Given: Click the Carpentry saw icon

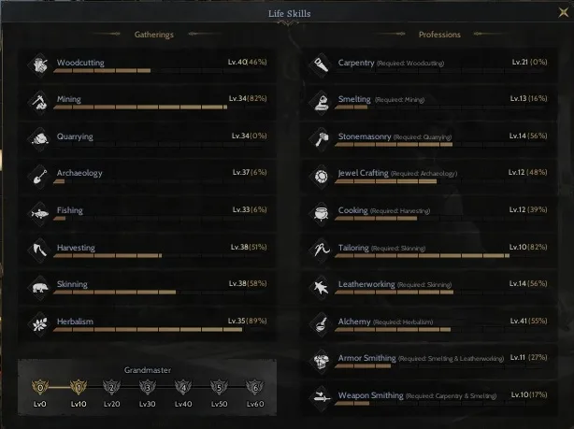Looking at the screenshot, I should pos(321,65).
